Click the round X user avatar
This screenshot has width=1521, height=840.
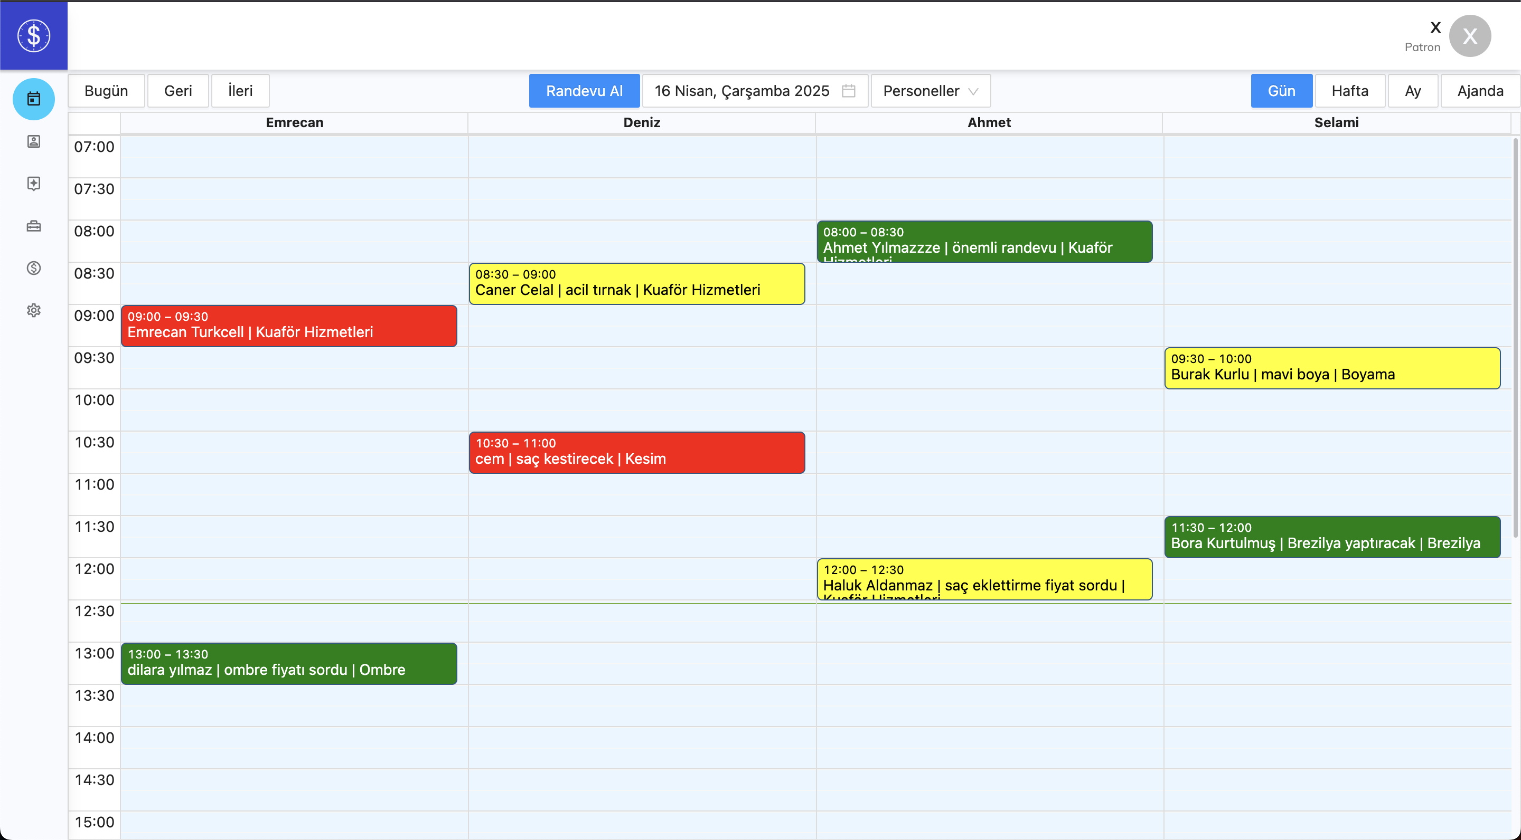(1469, 36)
